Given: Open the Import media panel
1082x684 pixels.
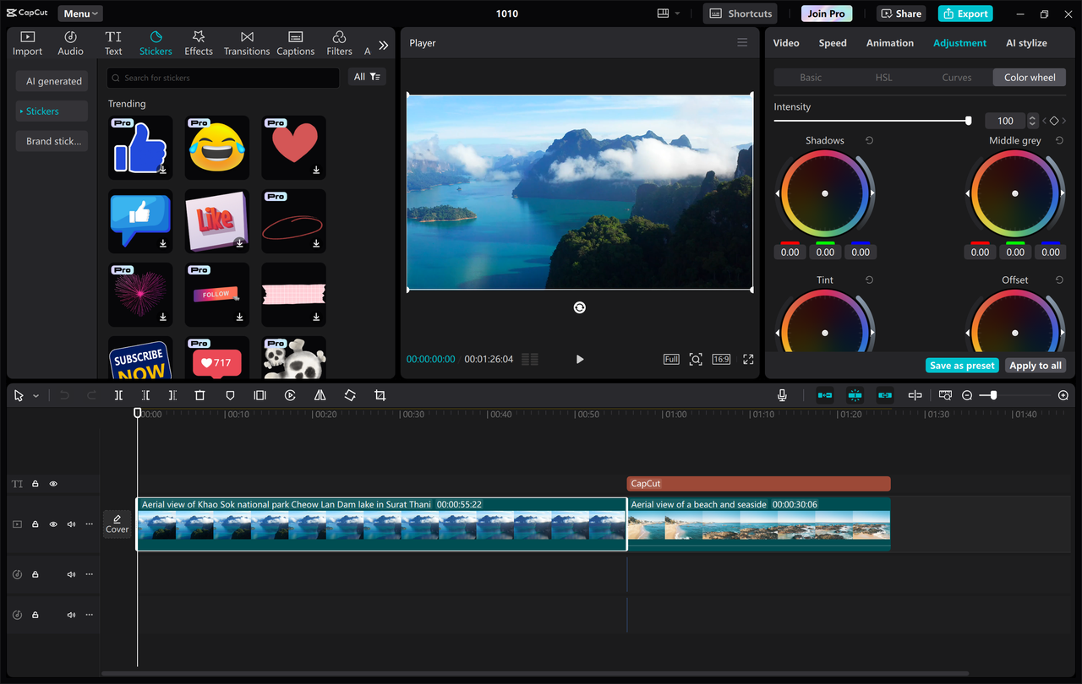Looking at the screenshot, I should (27, 43).
